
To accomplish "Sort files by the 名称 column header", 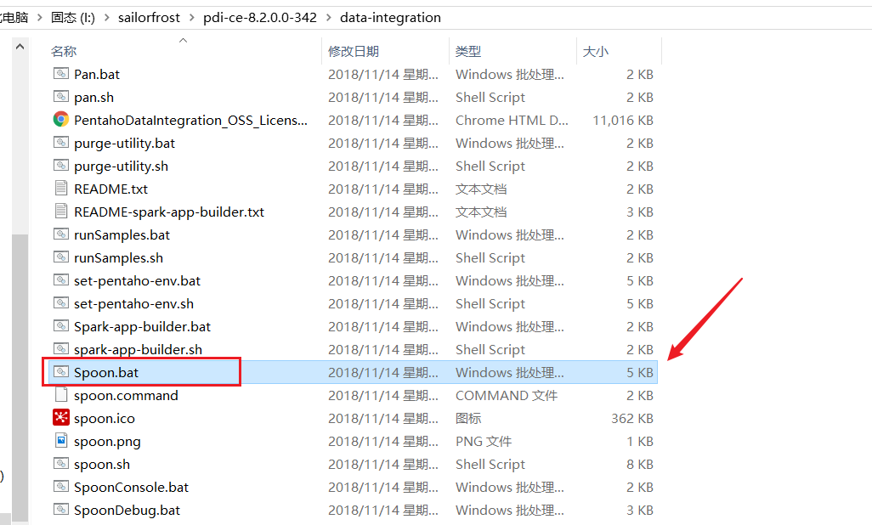I will point(64,51).
